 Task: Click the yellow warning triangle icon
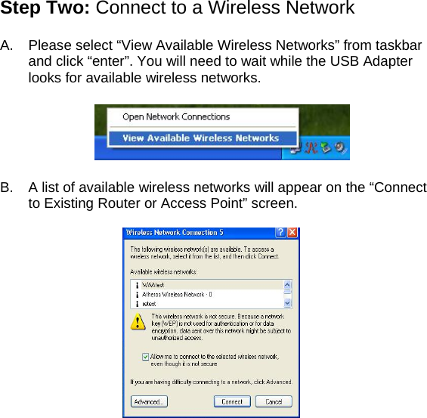(x=138, y=321)
